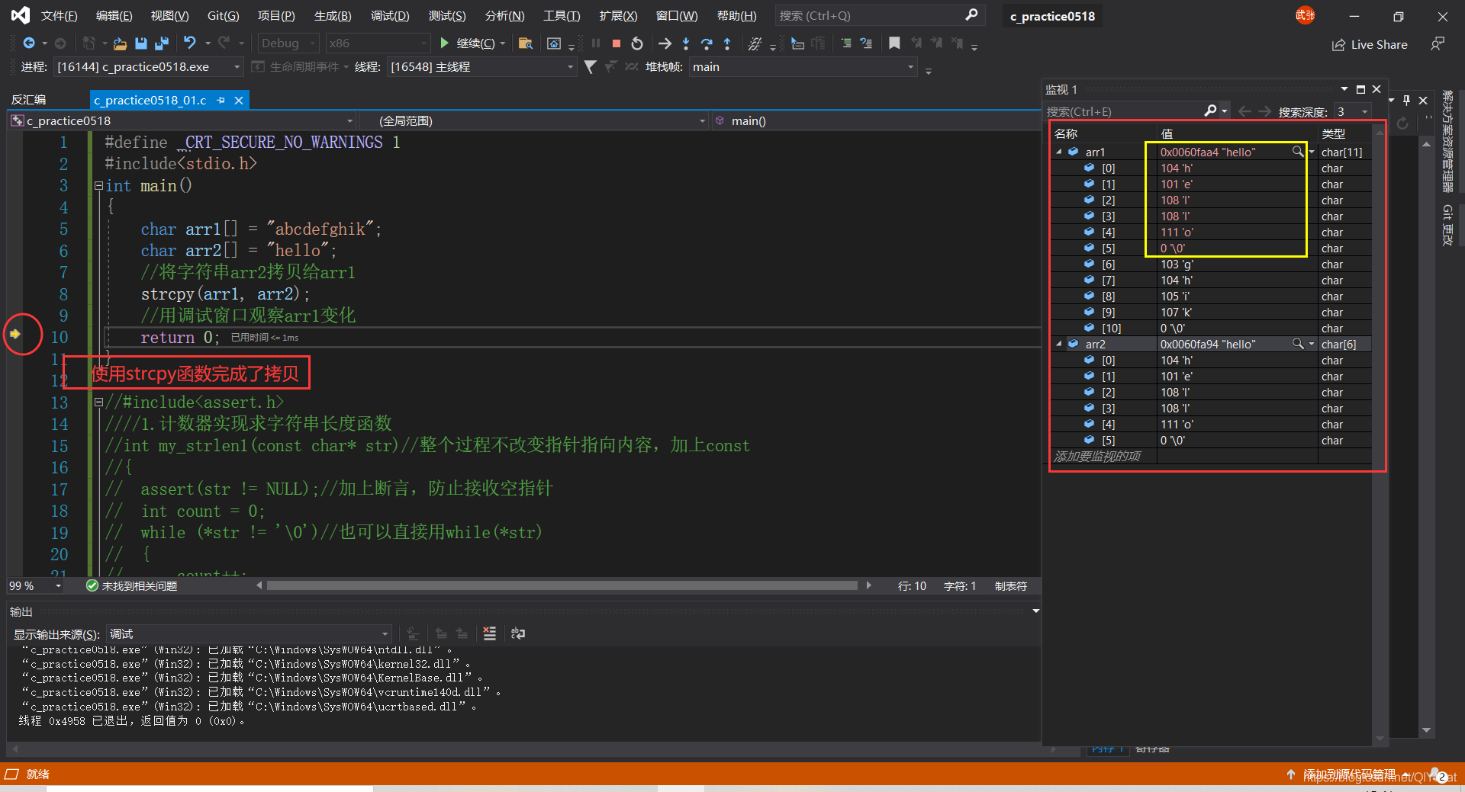Collapse the main function code fold
The width and height of the screenshot is (1465, 792).
coord(98,185)
